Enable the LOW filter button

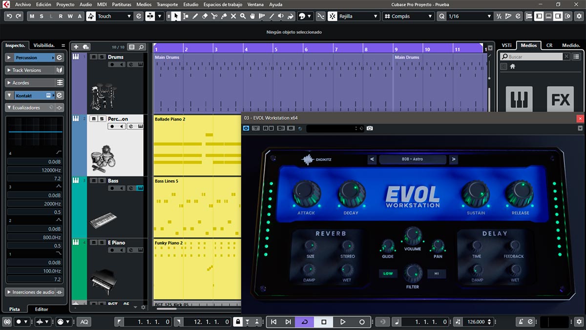point(388,274)
